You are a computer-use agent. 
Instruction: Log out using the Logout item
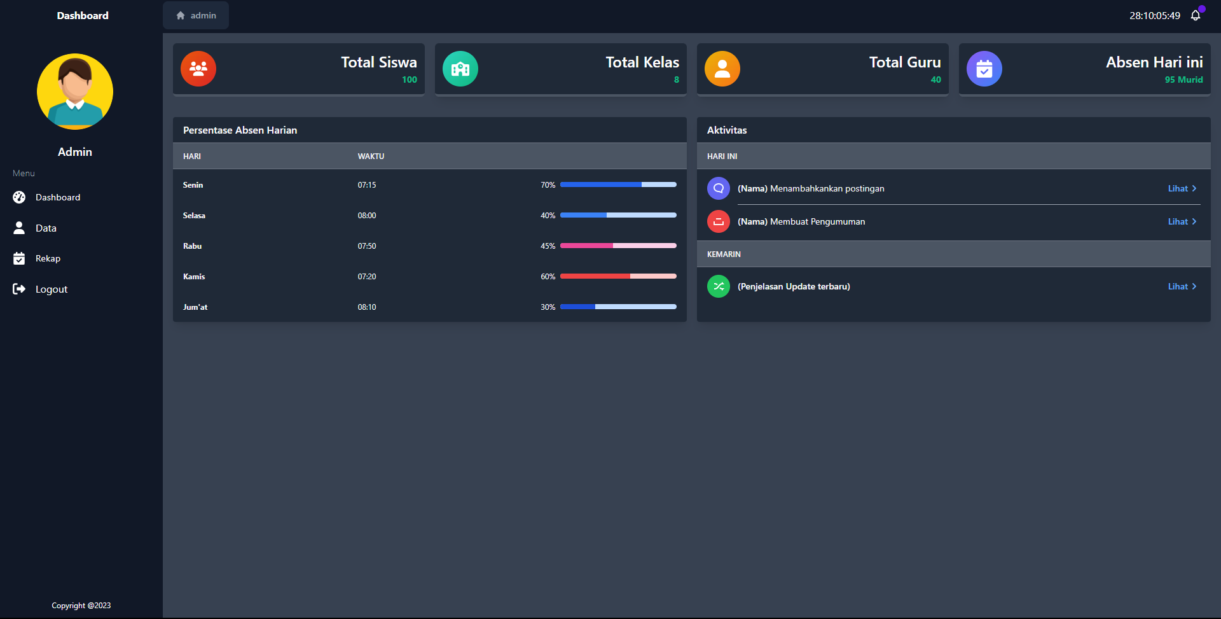(51, 289)
